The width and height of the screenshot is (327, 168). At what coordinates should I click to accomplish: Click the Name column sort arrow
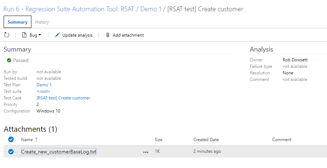point(36,140)
